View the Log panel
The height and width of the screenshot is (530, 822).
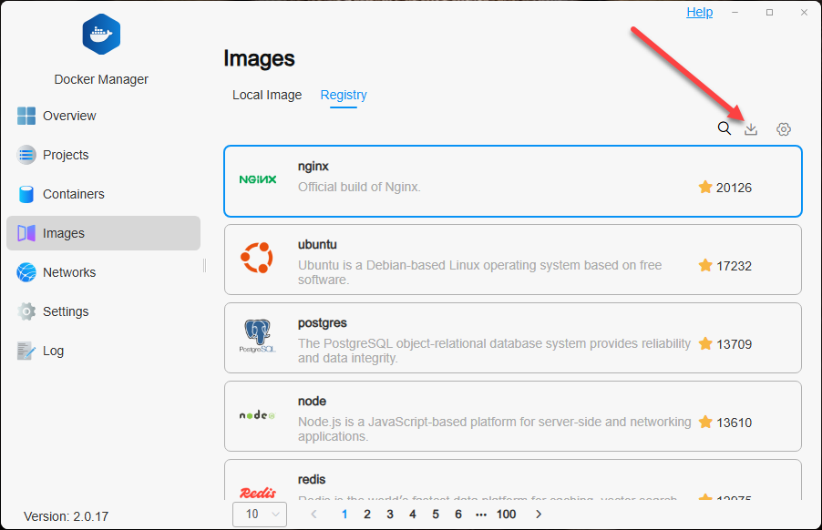(x=57, y=351)
